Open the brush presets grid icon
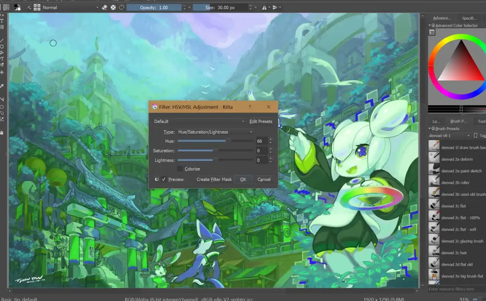 click(x=37, y=8)
